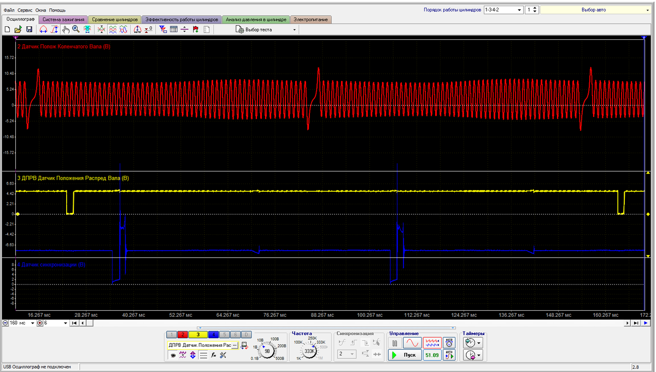Image resolution: width=656 pixels, height=372 pixels.
Task: Toggle channel 2 red button
Action: [183, 334]
